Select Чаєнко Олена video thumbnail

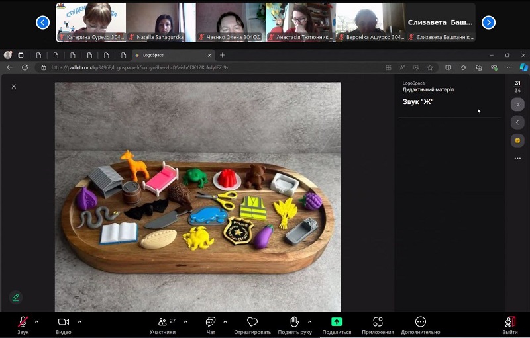pyautogui.click(x=231, y=22)
